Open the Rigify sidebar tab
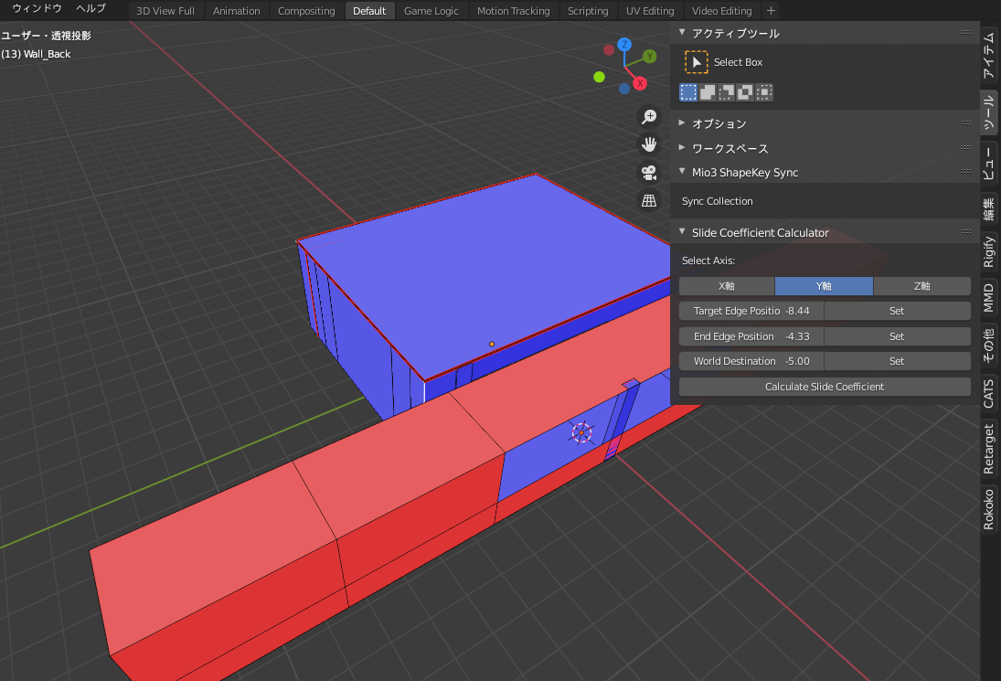This screenshot has height=681, width=1001. 989,252
